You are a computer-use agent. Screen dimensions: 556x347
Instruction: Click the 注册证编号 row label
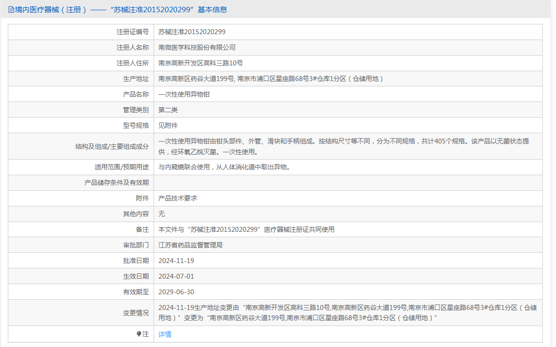pos(133,32)
